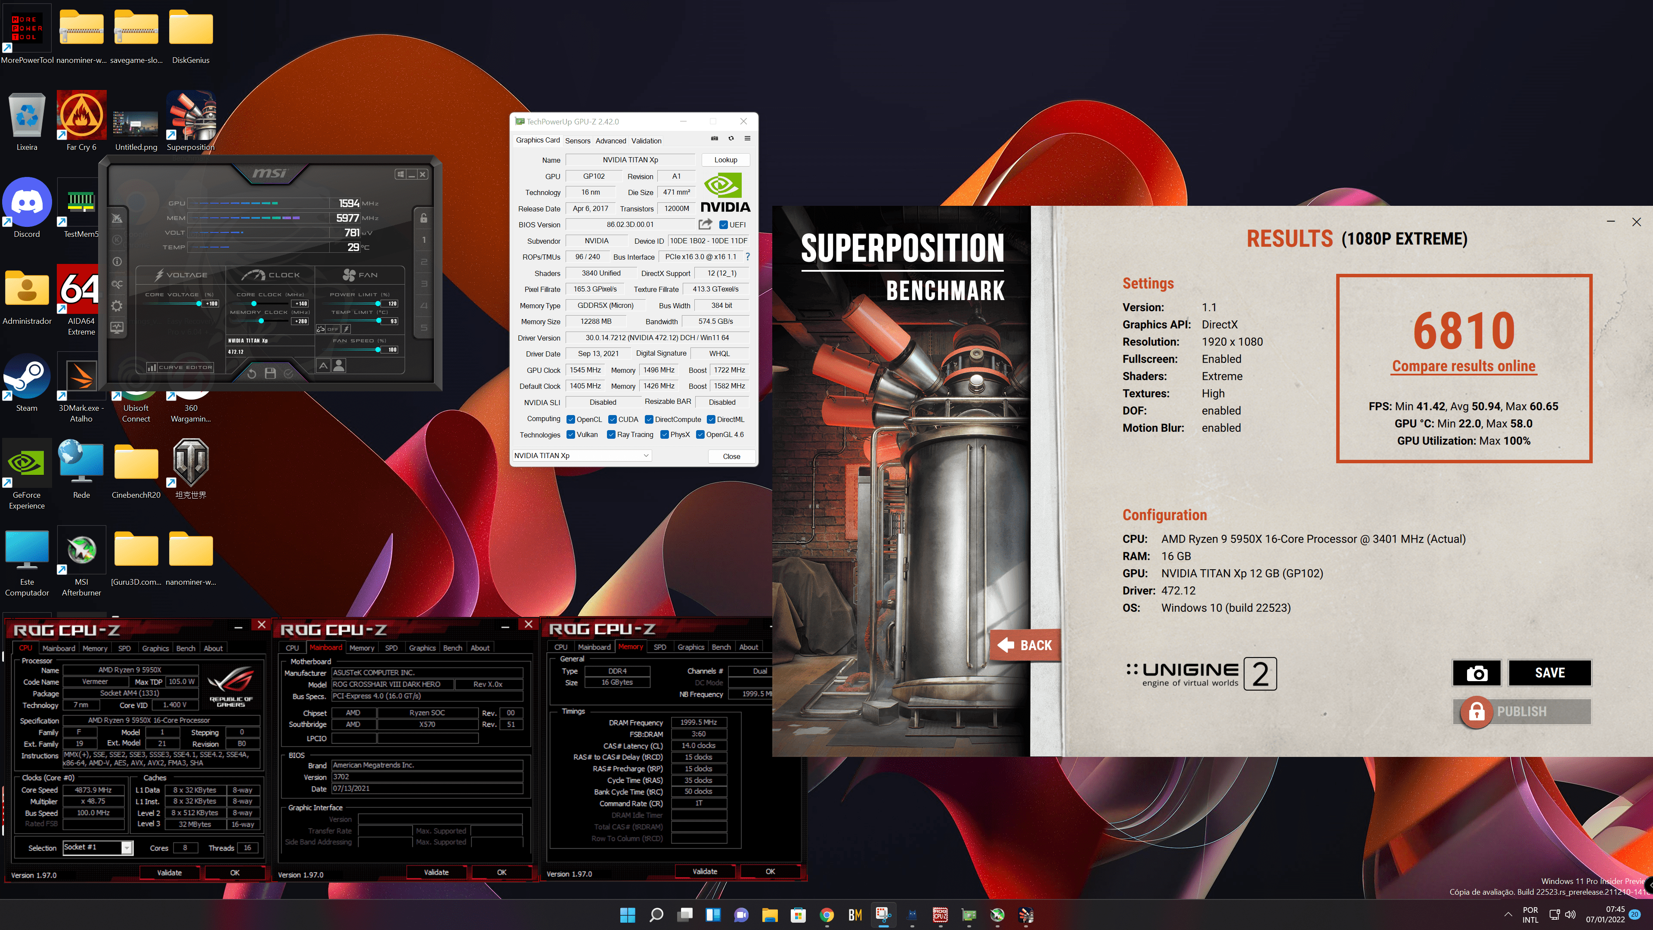
Task: Open the Afterburner Curve Editor
Action: coord(180,367)
